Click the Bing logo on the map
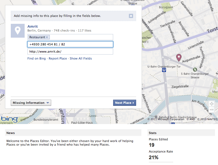218x165 pixels. [x=9, y=119]
